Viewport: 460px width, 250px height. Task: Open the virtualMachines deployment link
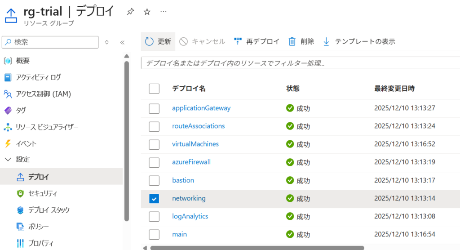click(x=195, y=144)
